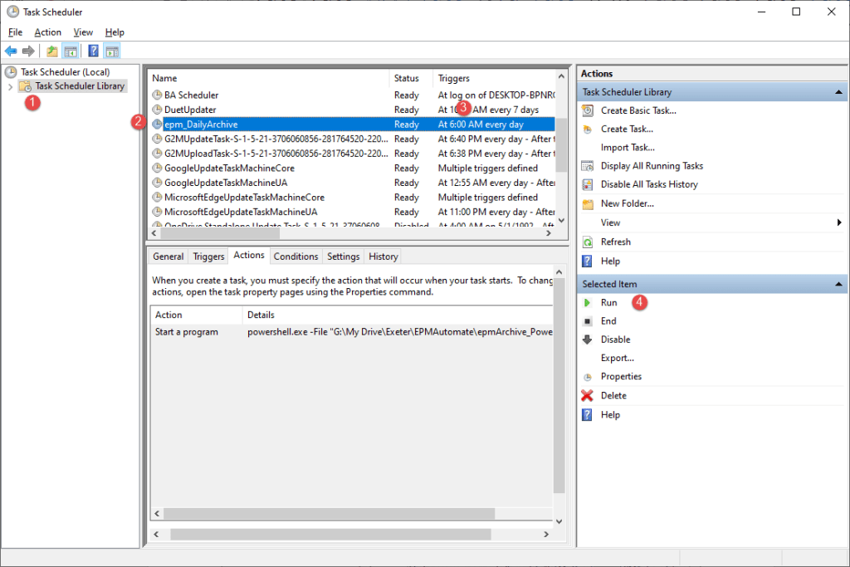This screenshot has width=850, height=567.
Task: Click the Refresh icon in Actions
Action: click(x=588, y=242)
